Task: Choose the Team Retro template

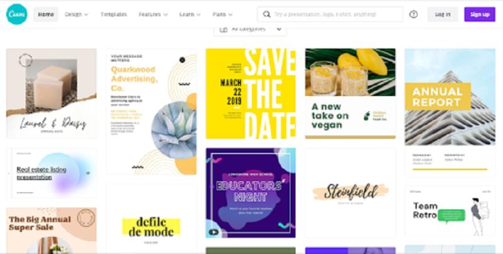Action: 450,211
